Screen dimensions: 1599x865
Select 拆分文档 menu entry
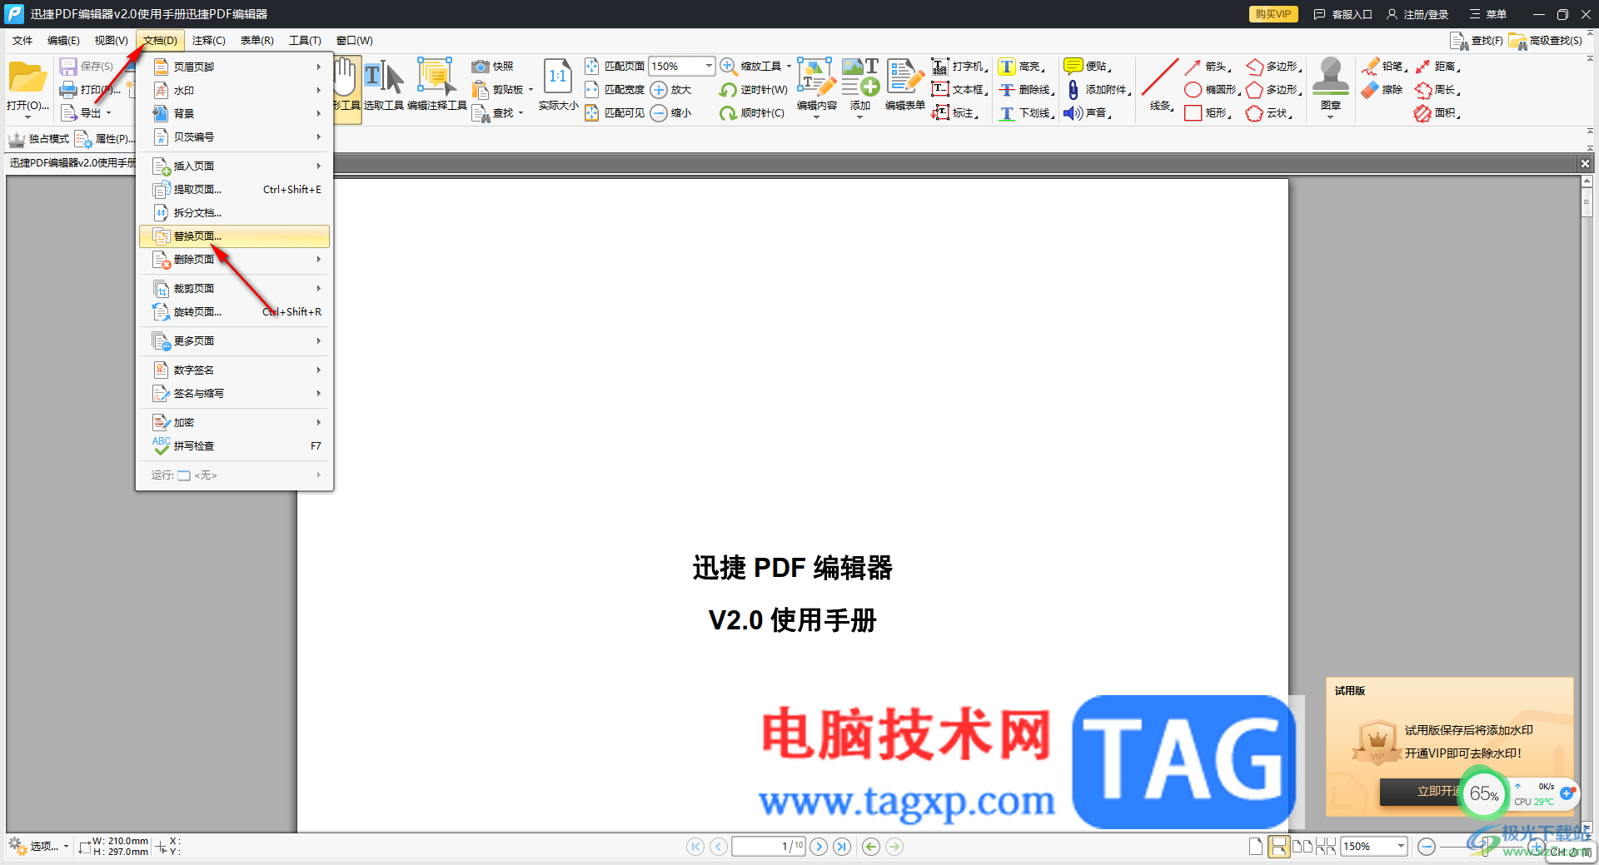click(x=234, y=213)
